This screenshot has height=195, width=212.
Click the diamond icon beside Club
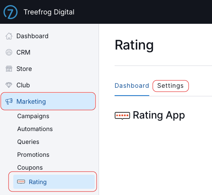pyautogui.click(x=9, y=85)
